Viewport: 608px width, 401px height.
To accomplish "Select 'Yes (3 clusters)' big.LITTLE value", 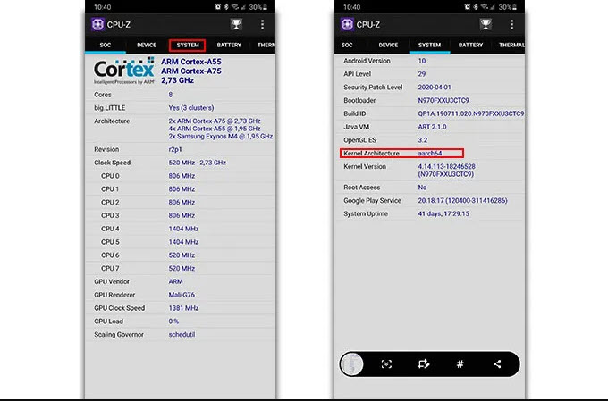I will (191, 108).
